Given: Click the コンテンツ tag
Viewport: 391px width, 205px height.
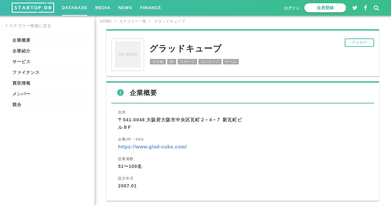Looking at the screenshot, I should pyautogui.click(x=210, y=62).
